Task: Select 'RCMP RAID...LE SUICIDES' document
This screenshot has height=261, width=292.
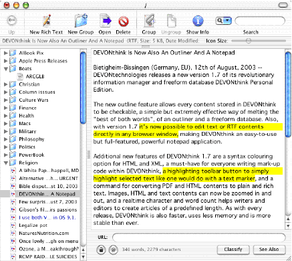Action: [48, 257]
